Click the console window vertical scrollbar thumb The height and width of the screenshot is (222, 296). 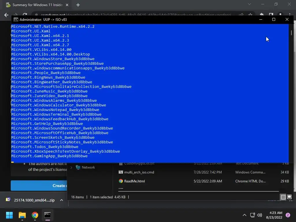(291, 33)
